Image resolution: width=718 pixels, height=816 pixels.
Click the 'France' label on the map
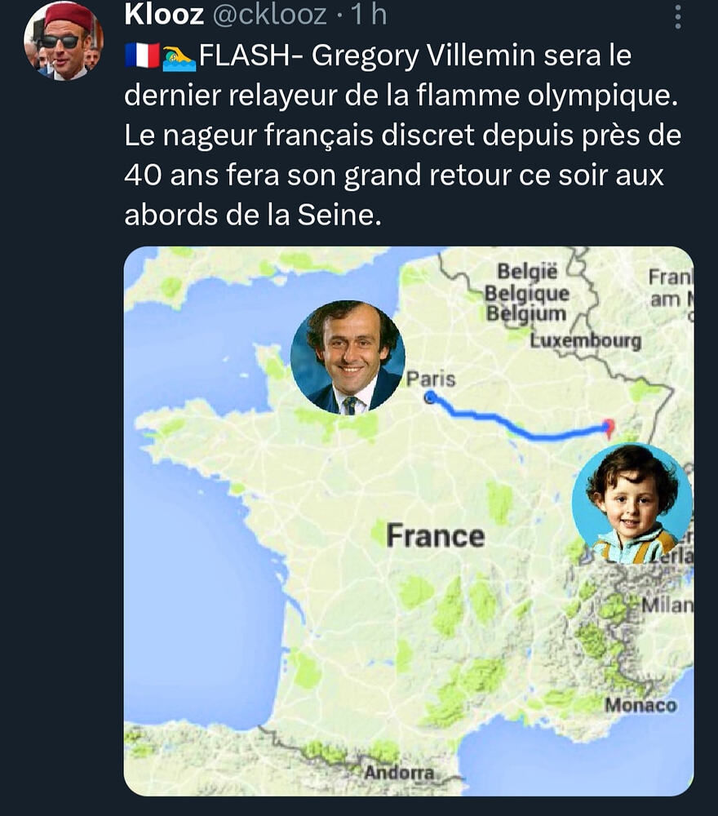tap(435, 536)
